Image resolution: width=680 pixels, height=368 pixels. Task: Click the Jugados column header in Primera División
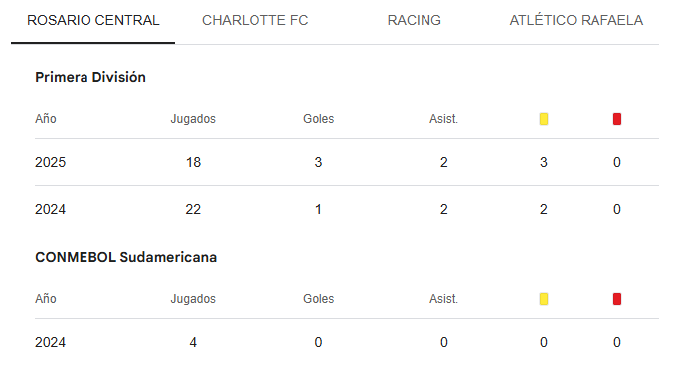(x=193, y=119)
